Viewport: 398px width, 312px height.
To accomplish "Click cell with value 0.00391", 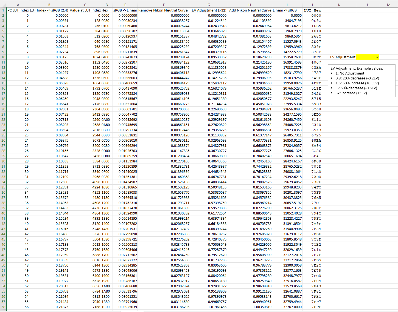I will (49, 21).
